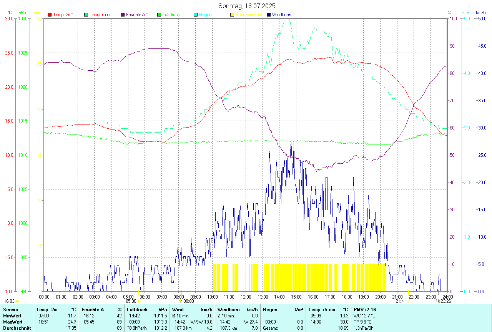Click the sun icon beside 16:03
Image resolution: width=492 pixels, height=332 pixels.
17,301
